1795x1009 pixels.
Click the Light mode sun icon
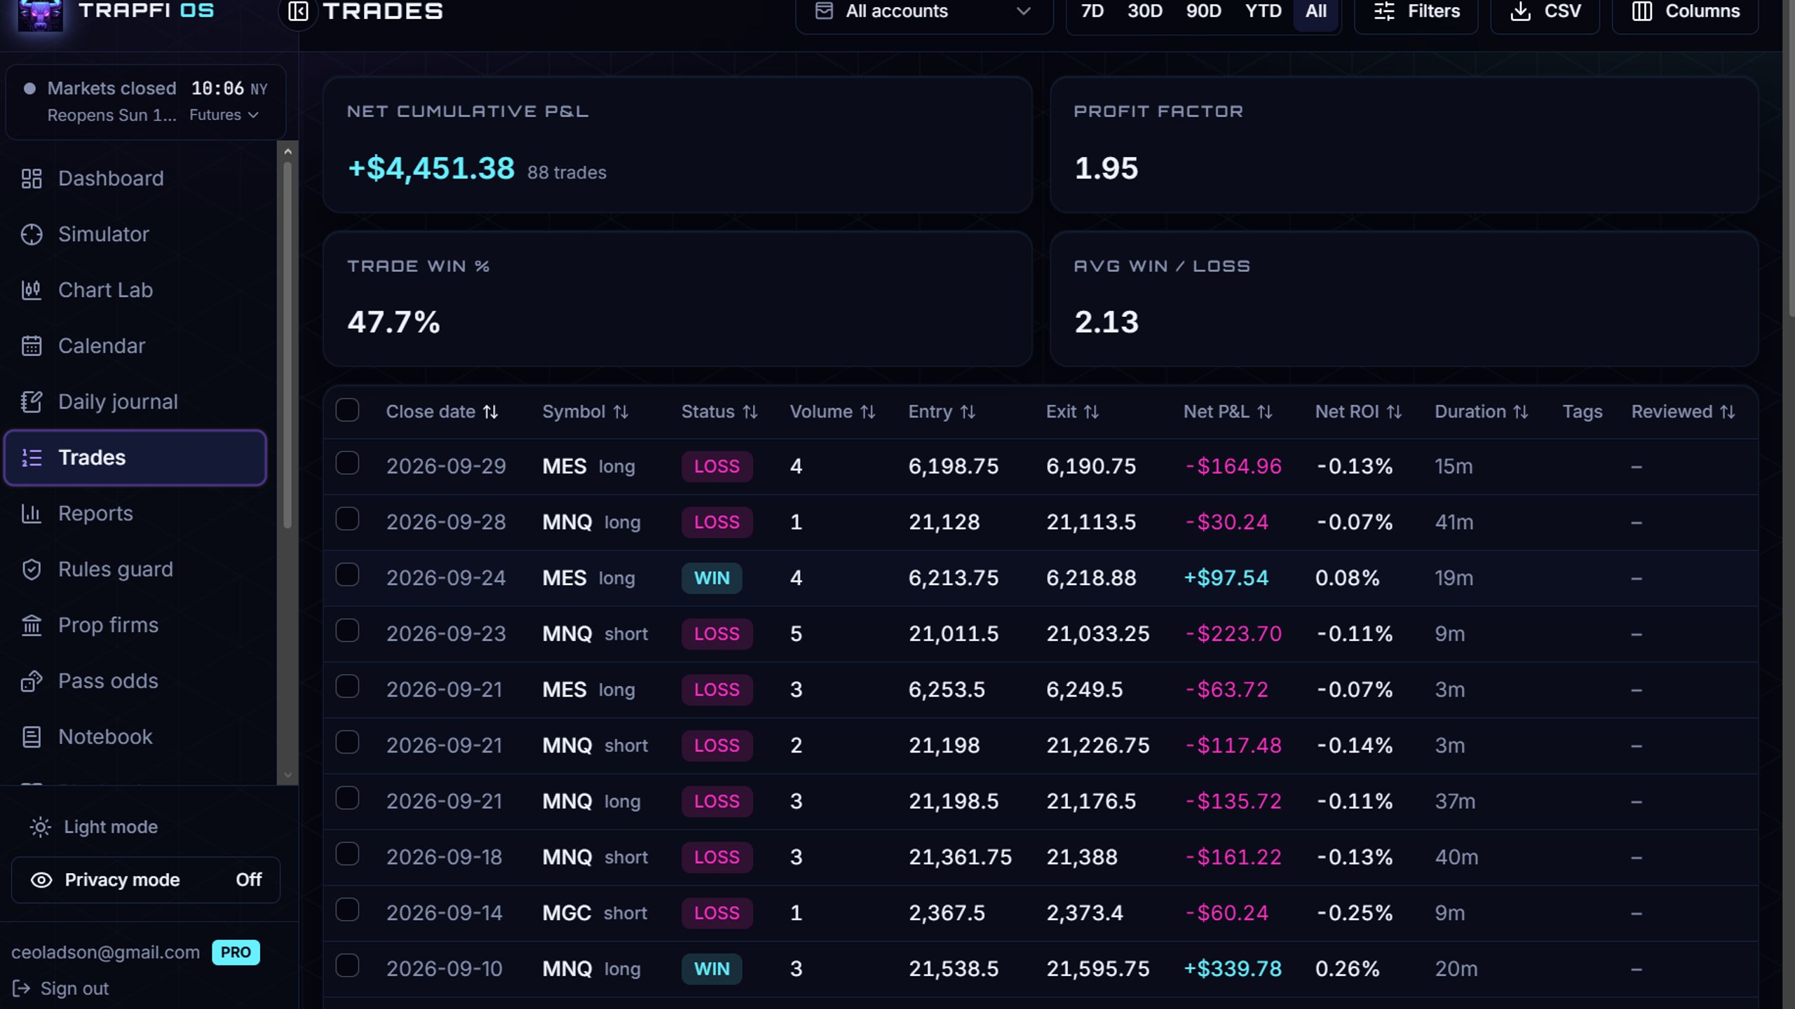click(x=40, y=828)
